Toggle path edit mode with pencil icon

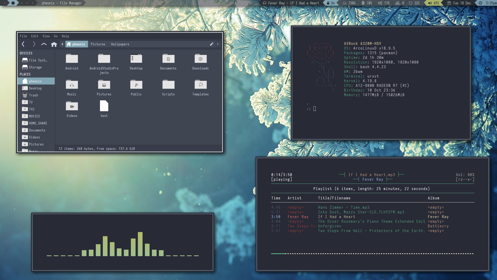(x=212, y=44)
